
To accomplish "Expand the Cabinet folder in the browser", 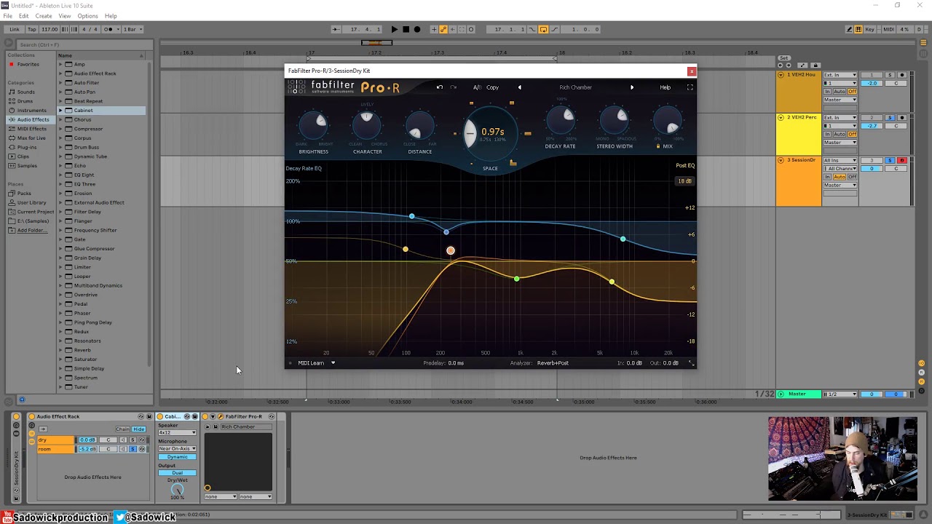I will pos(60,111).
